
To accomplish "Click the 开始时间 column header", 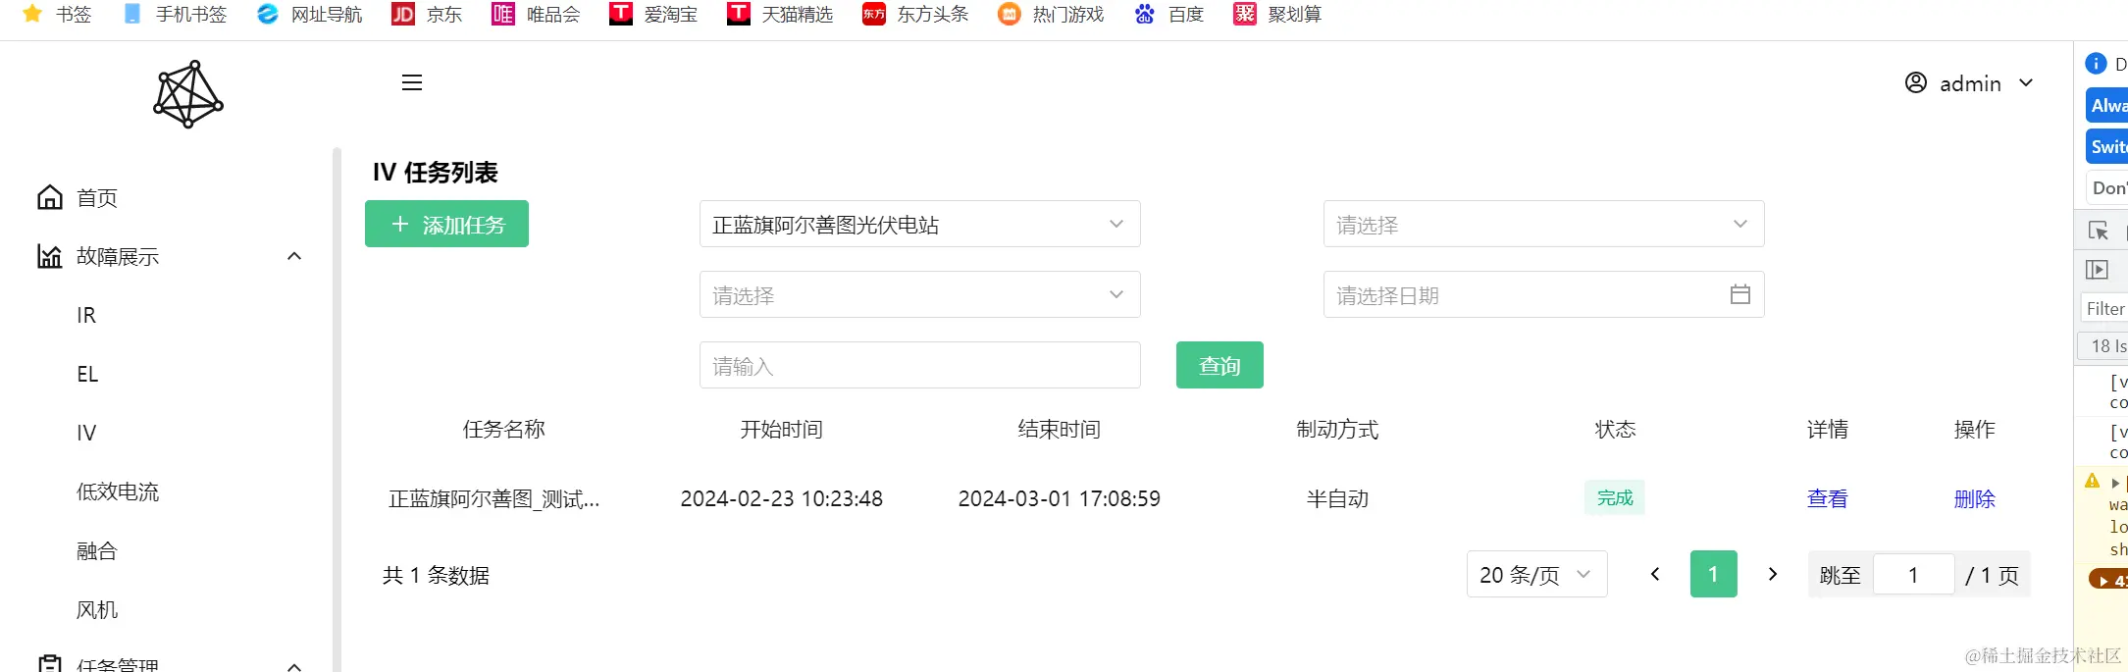I will 781,429.
